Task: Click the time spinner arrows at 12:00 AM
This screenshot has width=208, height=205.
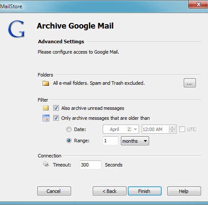Action: [172, 129]
